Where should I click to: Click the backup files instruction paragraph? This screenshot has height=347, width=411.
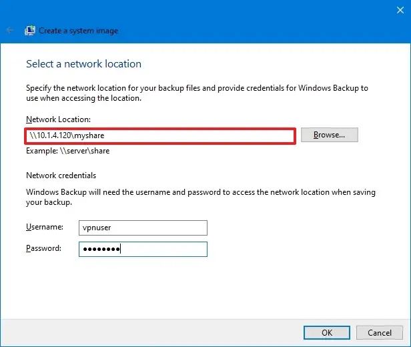[x=197, y=93]
